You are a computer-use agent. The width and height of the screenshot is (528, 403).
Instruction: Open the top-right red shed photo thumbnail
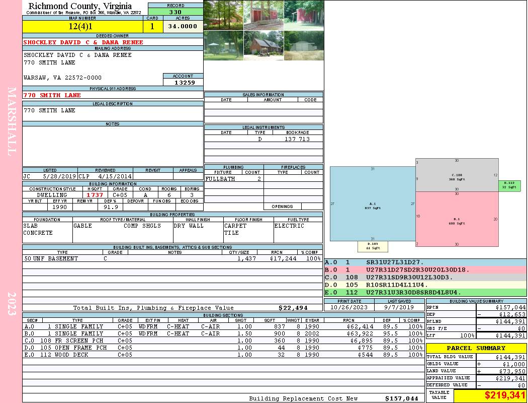pos(304,15)
